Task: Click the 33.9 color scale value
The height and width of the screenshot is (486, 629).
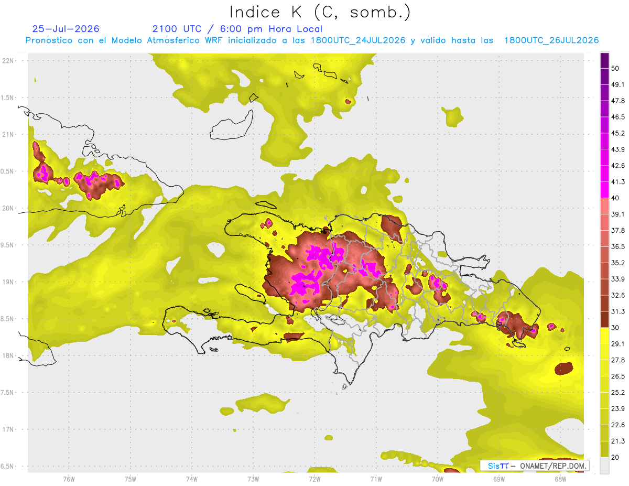Action: click(x=619, y=279)
